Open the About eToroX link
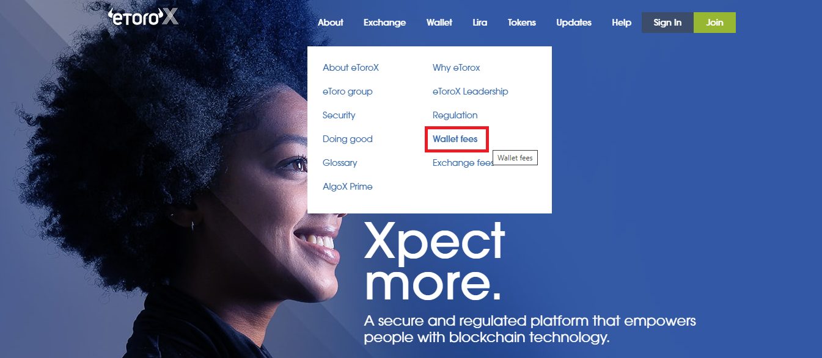This screenshot has width=822, height=358. pos(351,68)
